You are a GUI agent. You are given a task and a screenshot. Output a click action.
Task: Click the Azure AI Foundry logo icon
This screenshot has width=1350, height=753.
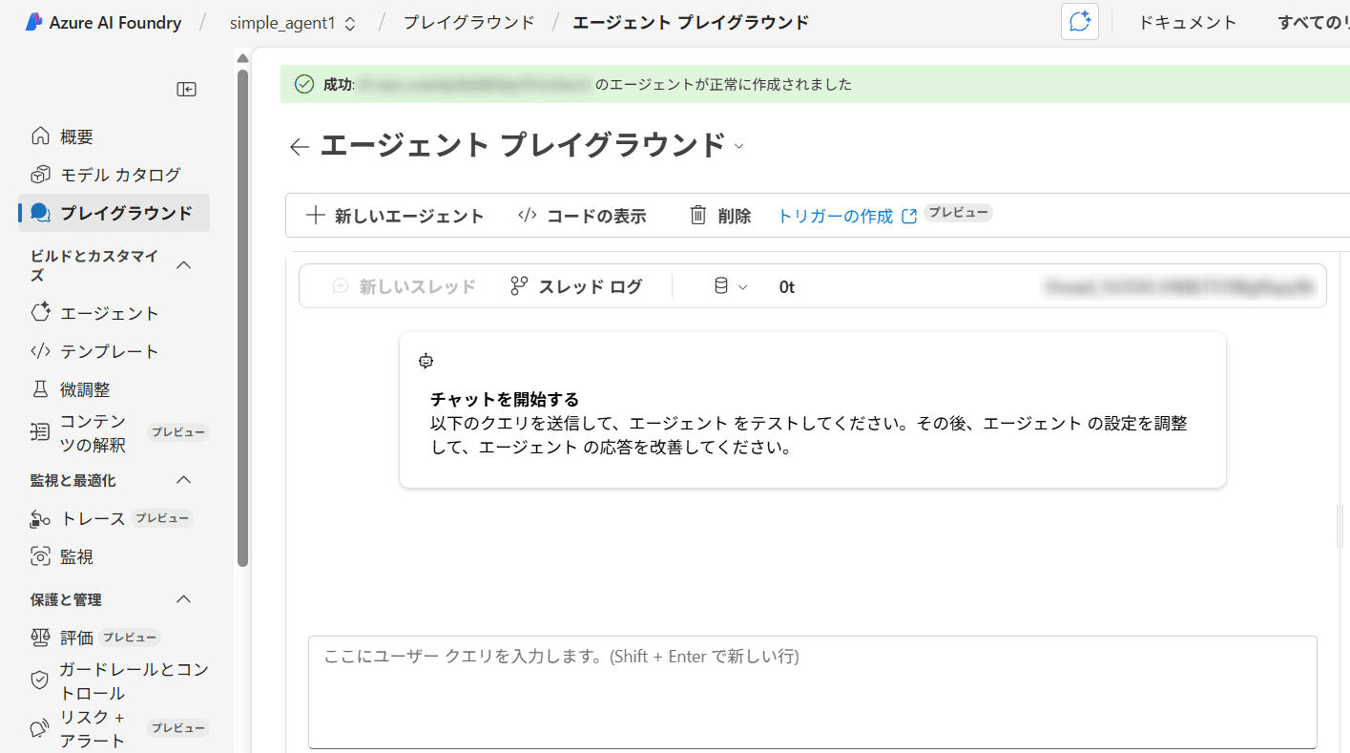(33, 22)
